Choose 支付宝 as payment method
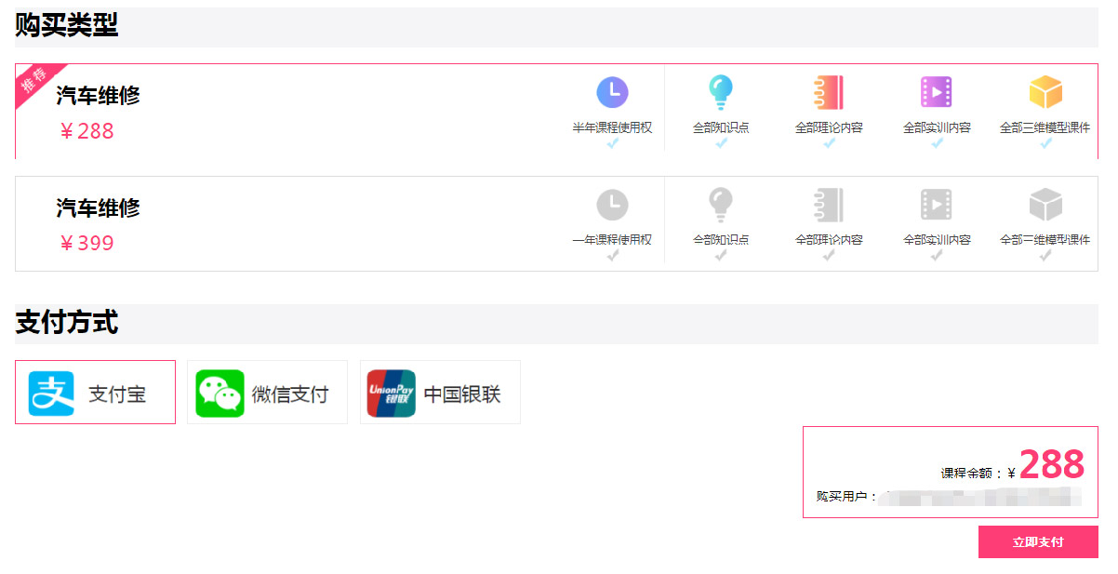The image size is (1118, 574). 95,393
